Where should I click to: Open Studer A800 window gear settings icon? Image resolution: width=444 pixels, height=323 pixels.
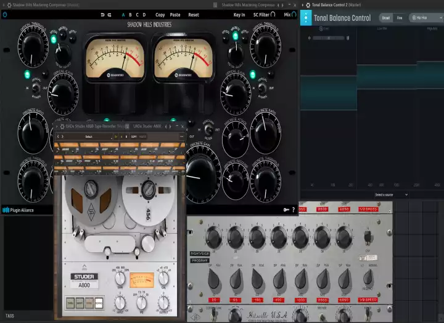pyautogui.click(x=62, y=126)
